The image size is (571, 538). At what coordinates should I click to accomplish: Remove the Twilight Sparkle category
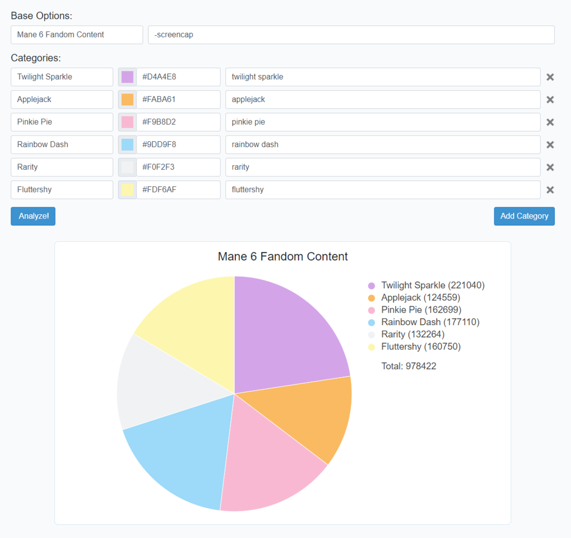pyautogui.click(x=550, y=77)
